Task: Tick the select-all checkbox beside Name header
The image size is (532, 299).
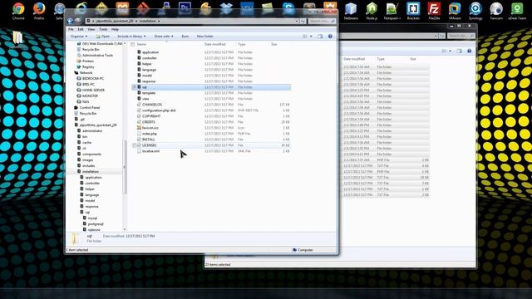Action: (133, 44)
